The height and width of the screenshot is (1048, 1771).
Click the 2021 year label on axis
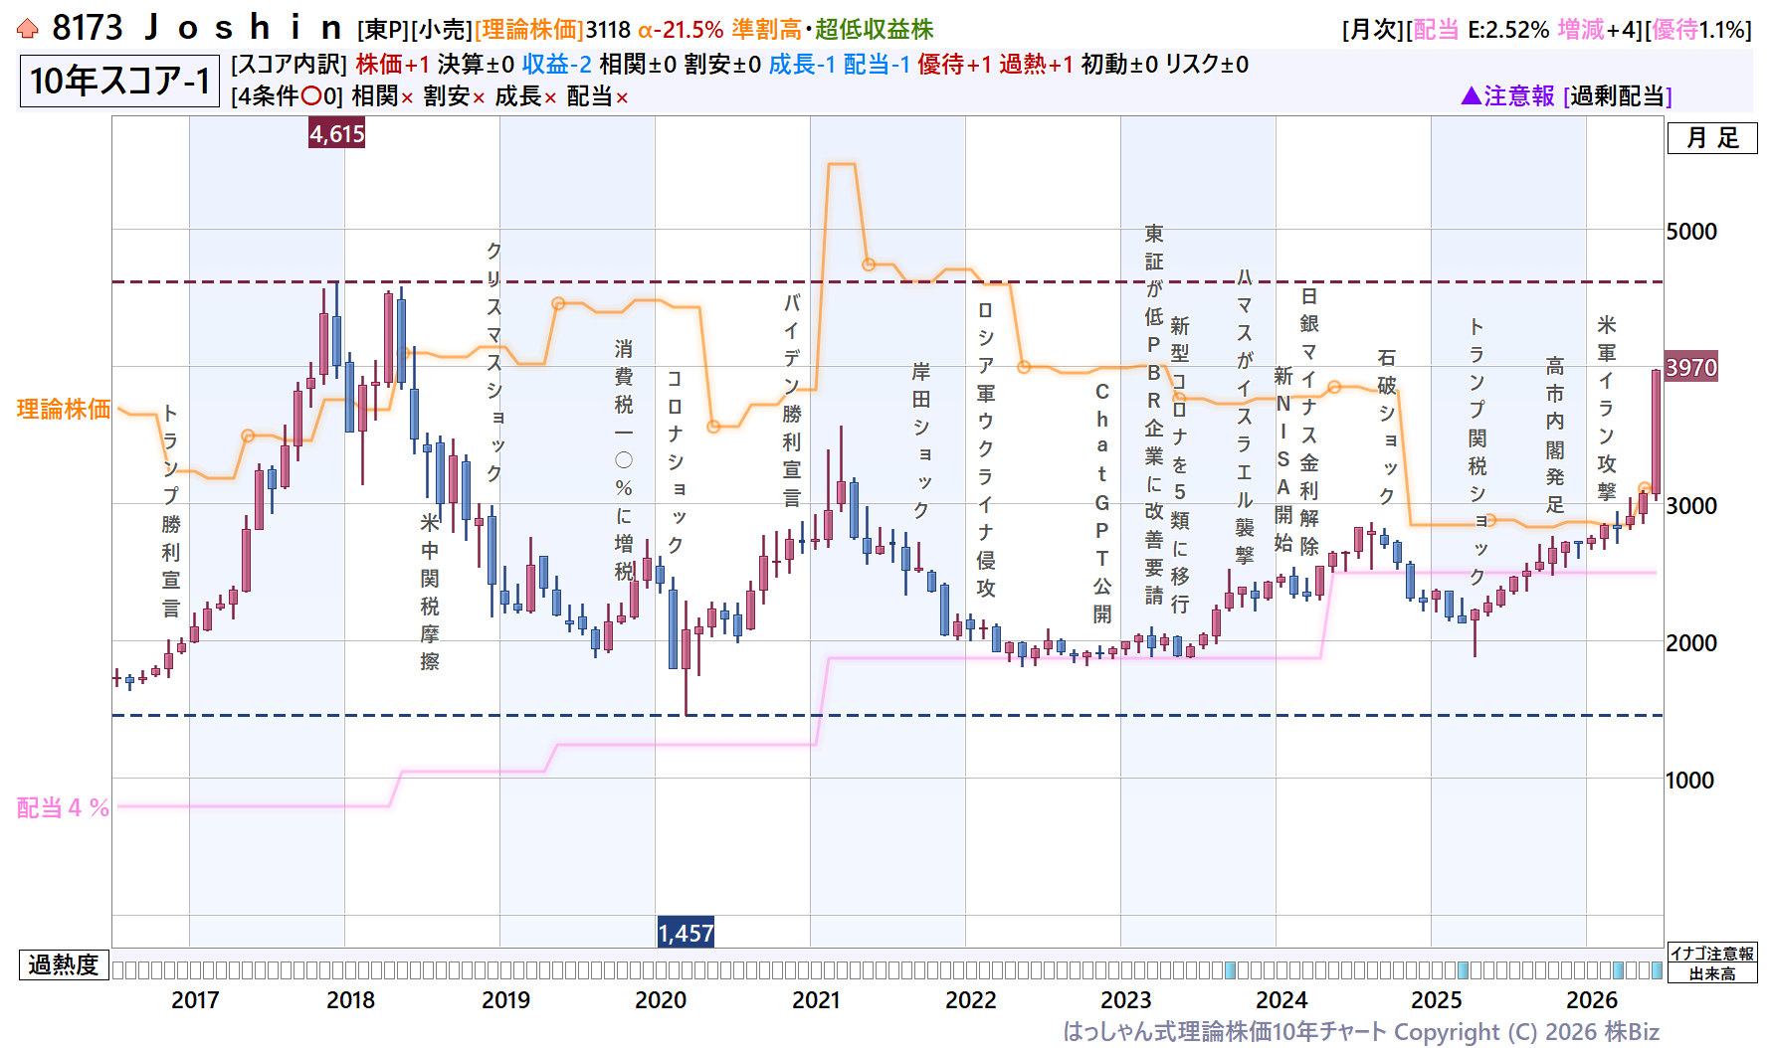tap(816, 999)
